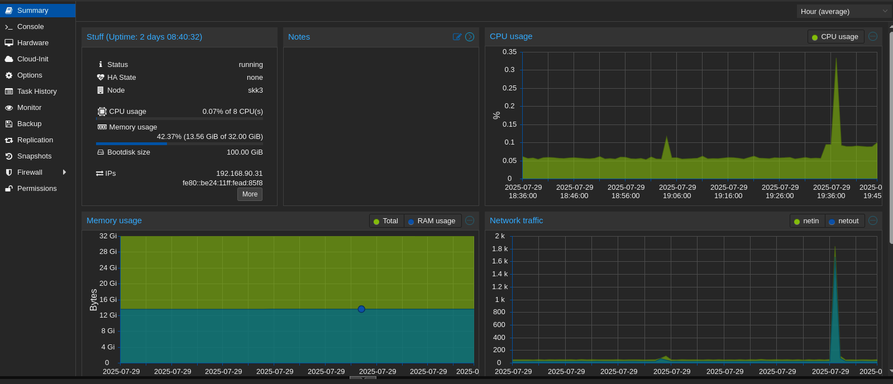This screenshot has height=384, width=893.
Task: Expand the Firewall submenu arrow
Action: coord(65,172)
